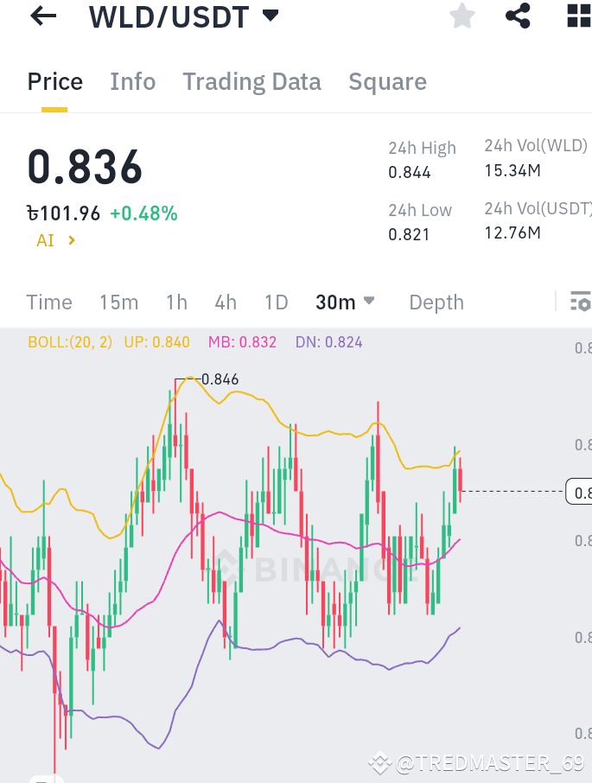Screen dimensions: 592x783
Task: Open the share icon in the top bar
Action: pyautogui.click(x=518, y=16)
